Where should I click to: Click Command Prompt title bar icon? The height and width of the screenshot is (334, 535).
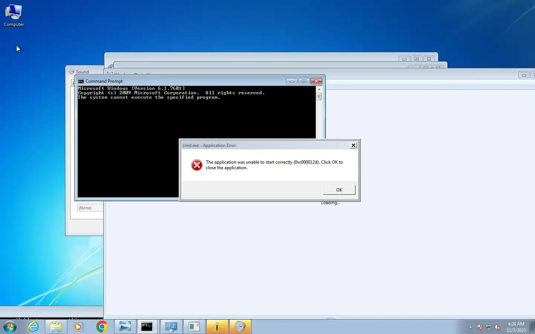tap(81, 81)
